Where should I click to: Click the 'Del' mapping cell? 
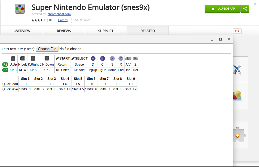pos(136,70)
